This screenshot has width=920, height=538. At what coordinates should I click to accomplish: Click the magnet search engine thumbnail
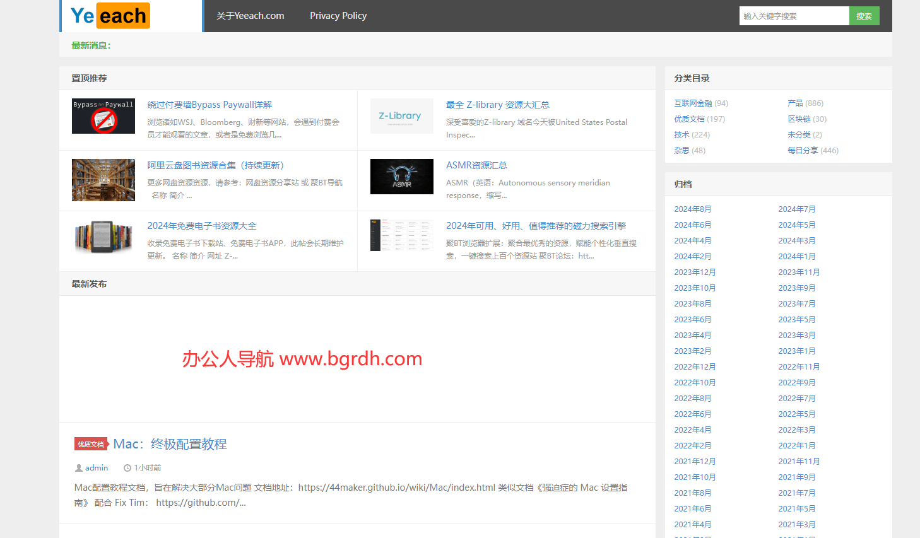[x=401, y=235]
